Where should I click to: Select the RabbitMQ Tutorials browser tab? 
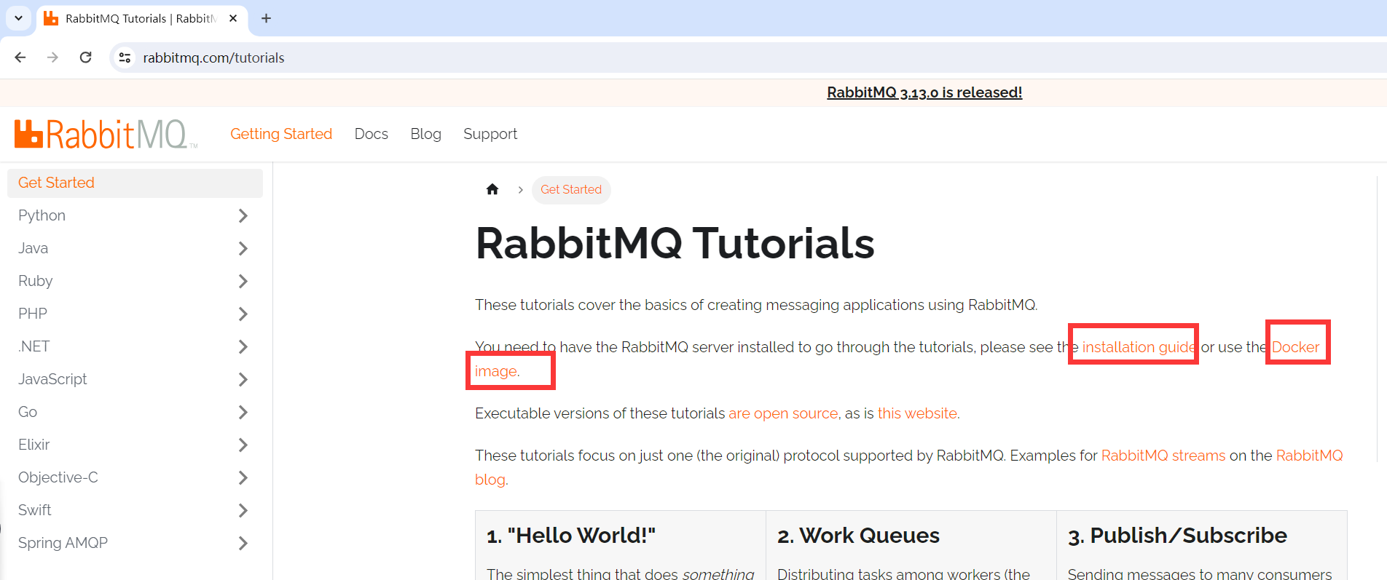tap(142, 18)
